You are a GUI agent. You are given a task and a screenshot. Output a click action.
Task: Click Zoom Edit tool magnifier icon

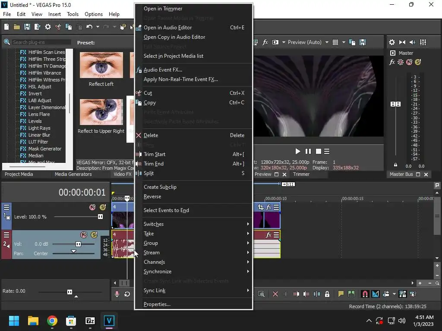click(x=262, y=294)
